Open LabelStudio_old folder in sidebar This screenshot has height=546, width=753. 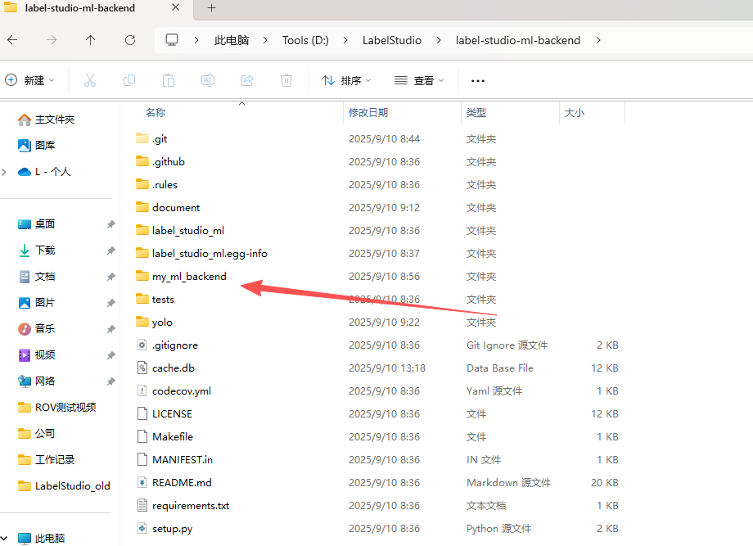pos(64,485)
